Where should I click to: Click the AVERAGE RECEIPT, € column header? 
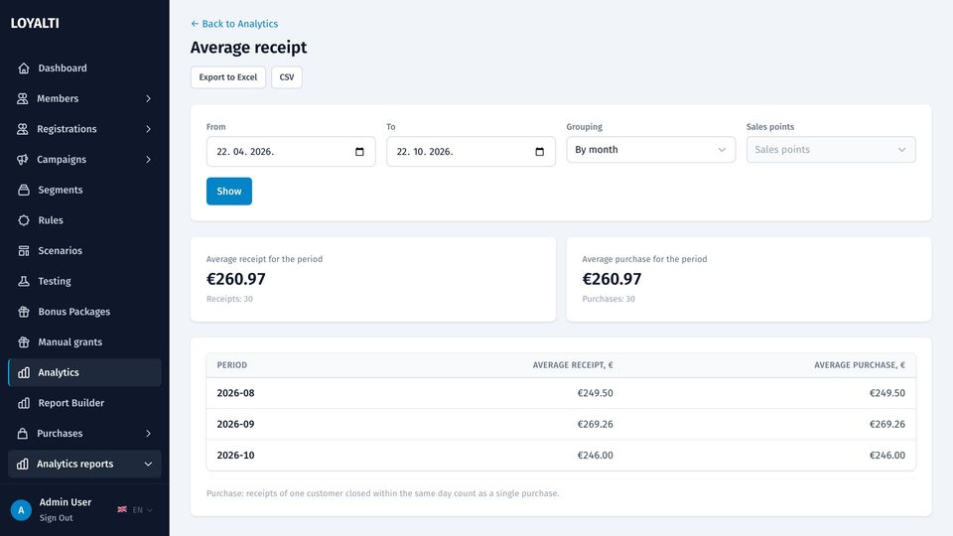pyautogui.click(x=573, y=365)
